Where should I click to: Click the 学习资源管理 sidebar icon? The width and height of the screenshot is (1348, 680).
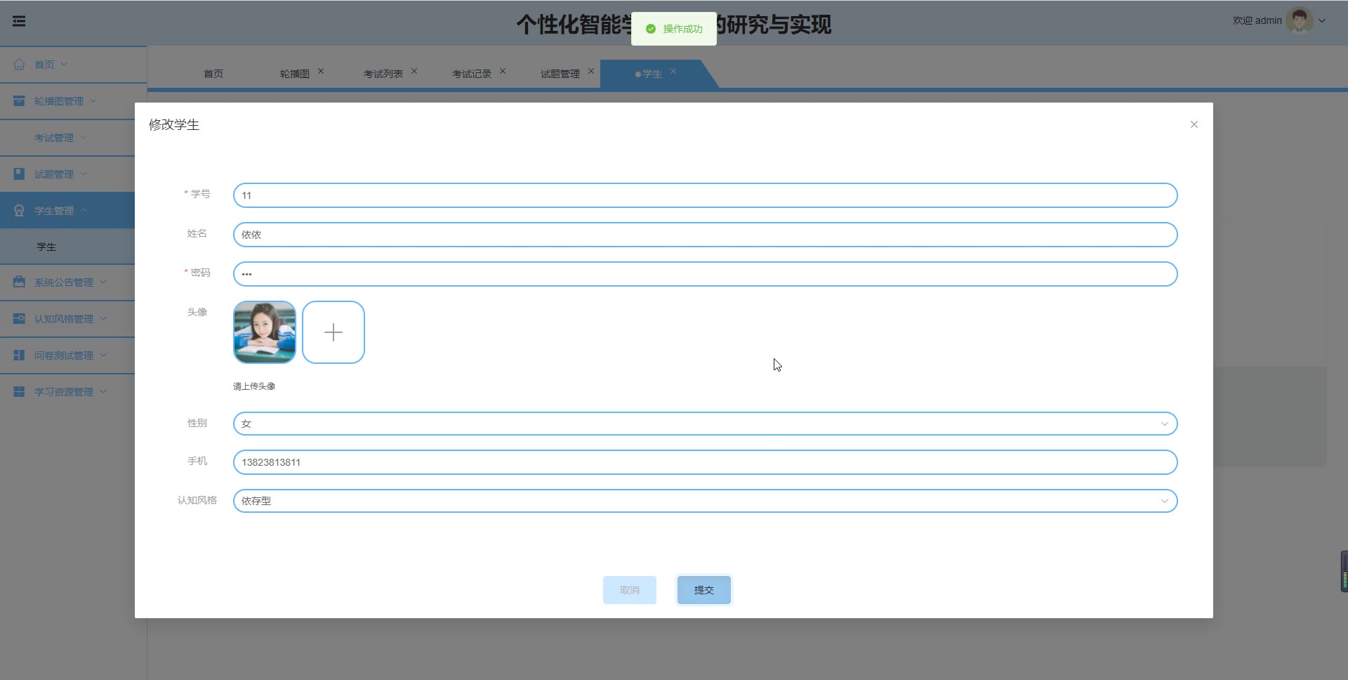[19, 391]
